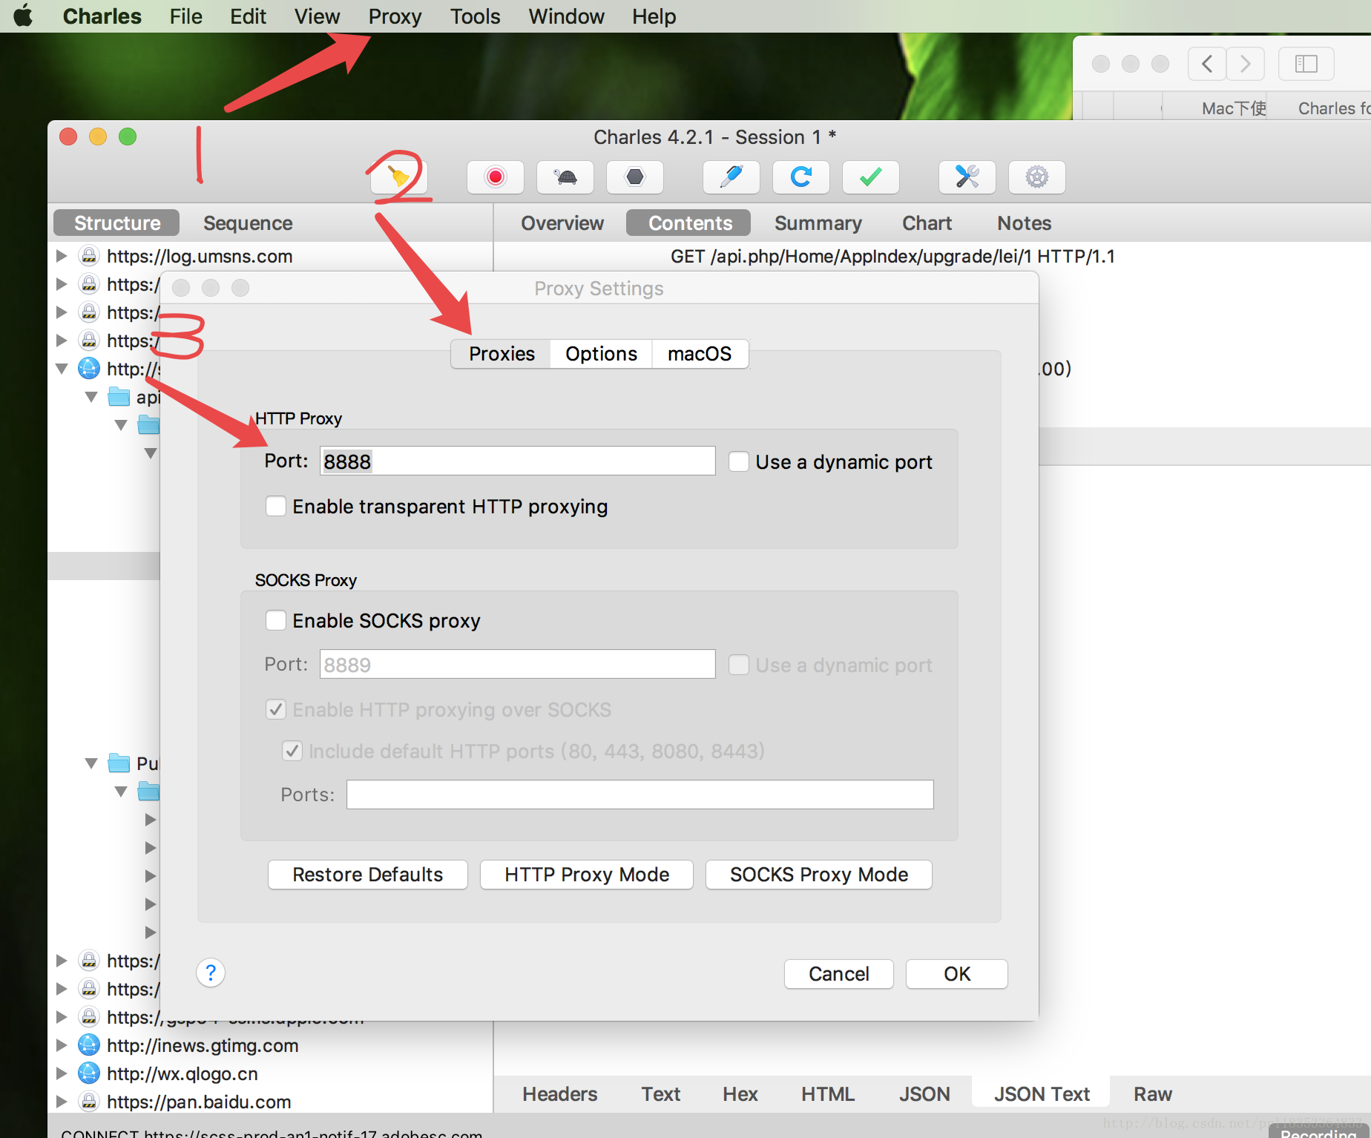This screenshot has height=1138, width=1371.
Task: Click lock icon for log.umsns.com
Action: 89,256
